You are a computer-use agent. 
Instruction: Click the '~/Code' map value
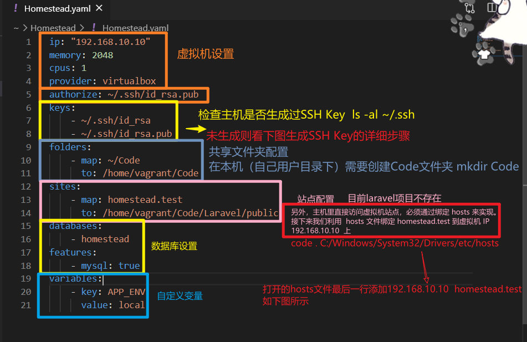(x=124, y=160)
